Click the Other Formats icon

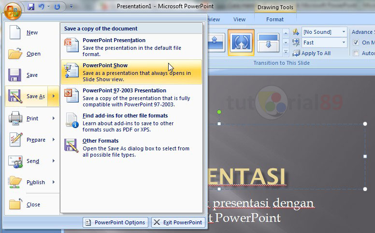coord(71,146)
